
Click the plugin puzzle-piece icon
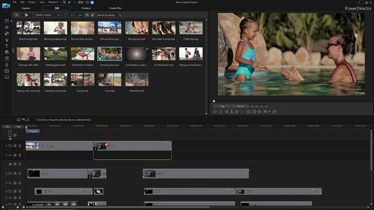click(x=26, y=15)
